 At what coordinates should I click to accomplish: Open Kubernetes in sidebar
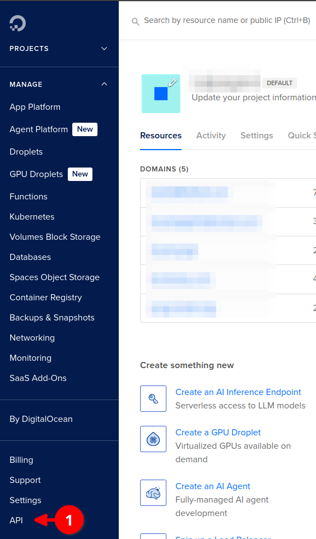click(31, 217)
